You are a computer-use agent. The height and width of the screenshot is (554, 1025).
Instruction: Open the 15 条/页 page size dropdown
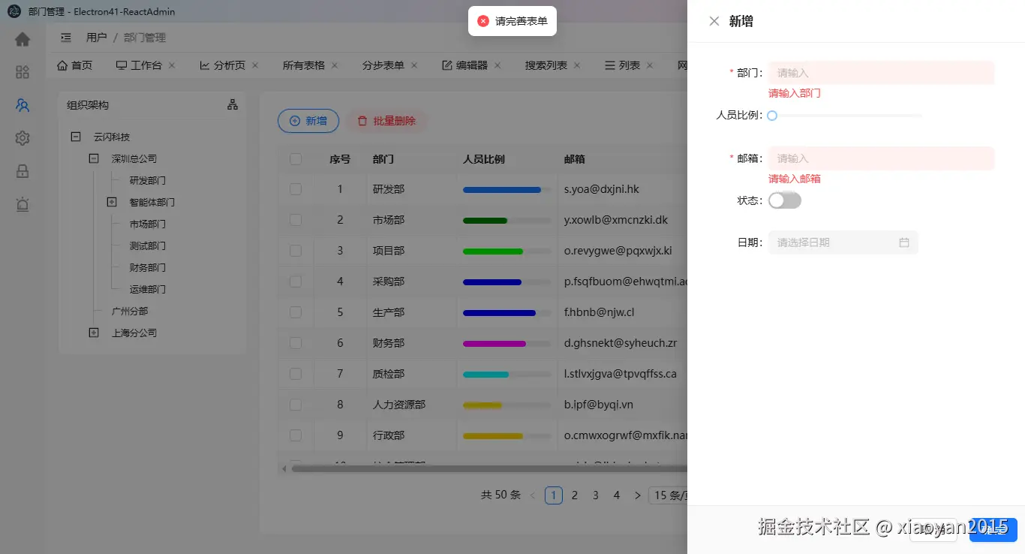coord(668,495)
